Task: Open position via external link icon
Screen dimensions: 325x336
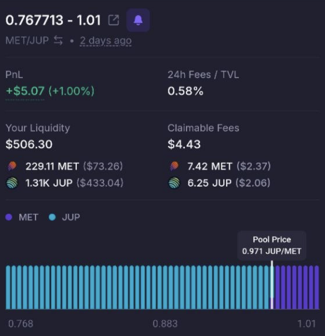Action: 114,20
